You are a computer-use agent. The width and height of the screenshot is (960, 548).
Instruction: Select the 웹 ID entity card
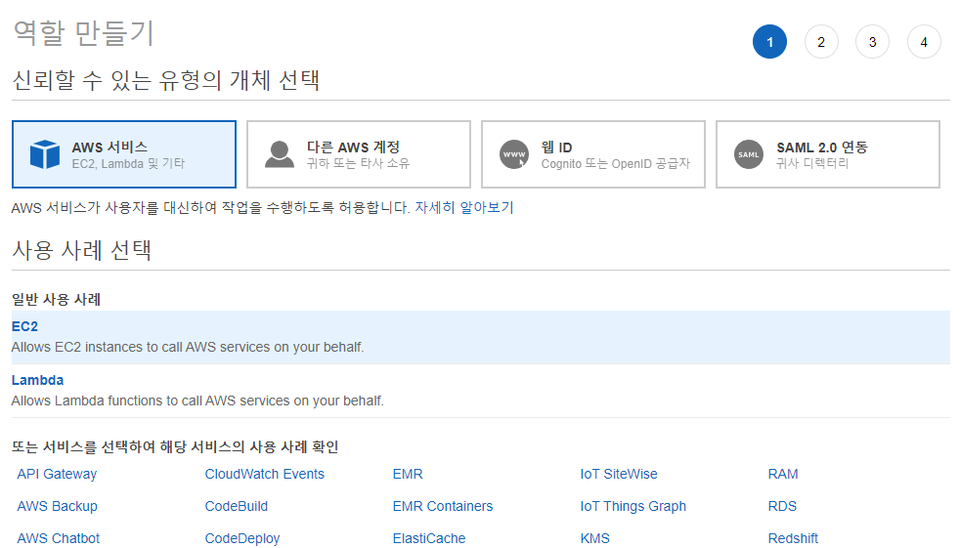(593, 154)
